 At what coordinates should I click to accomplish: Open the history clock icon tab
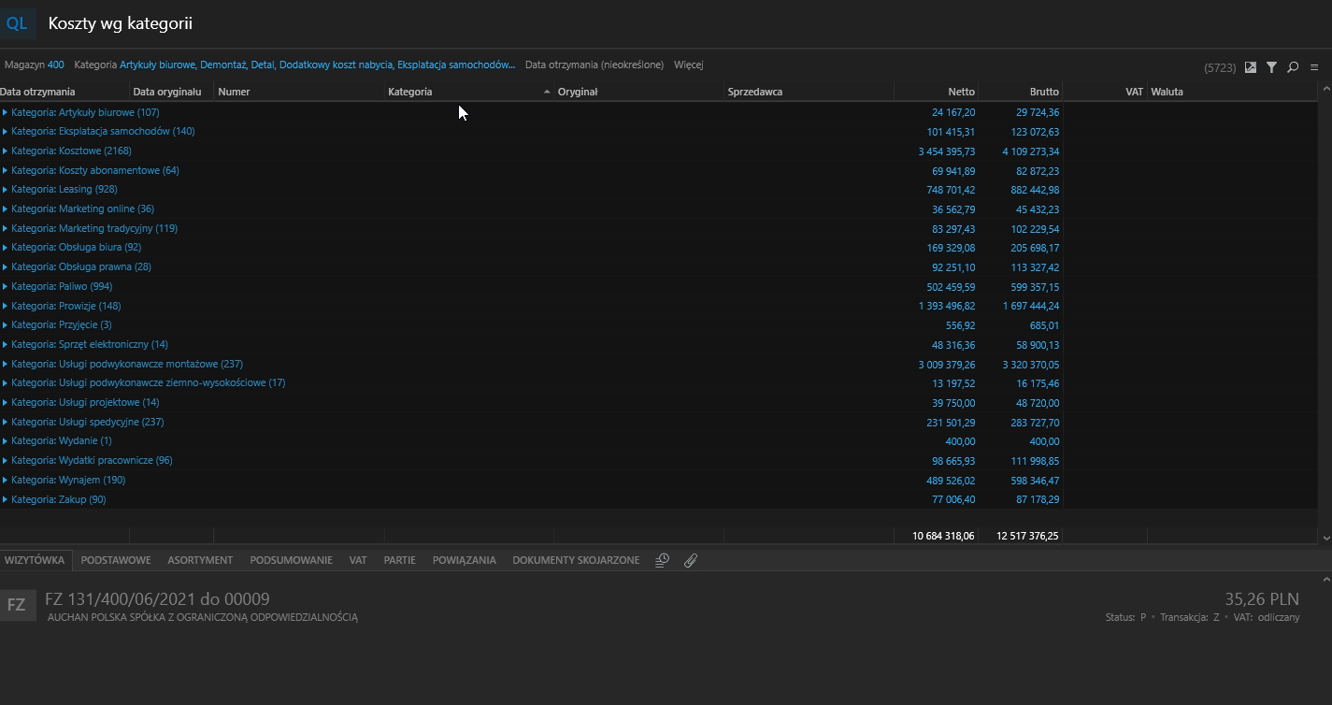(662, 560)
